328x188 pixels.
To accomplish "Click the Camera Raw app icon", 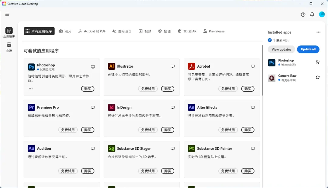I will click(x=272, y=78).
